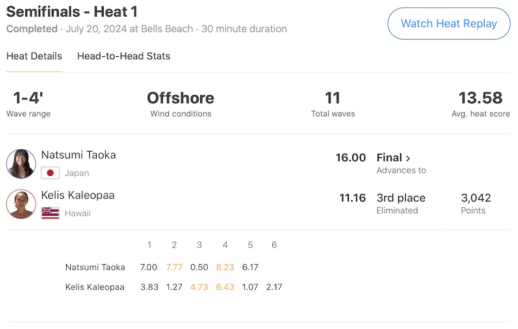Click Natsumi Taoka's profile photo
The width and height of the screenshot is (518, 329).
click(21, 164)
